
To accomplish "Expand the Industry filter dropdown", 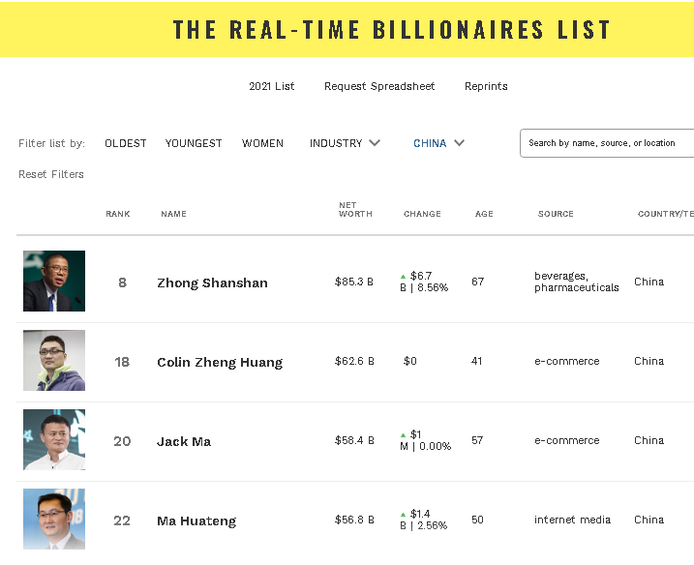I will tap(345, 143).
